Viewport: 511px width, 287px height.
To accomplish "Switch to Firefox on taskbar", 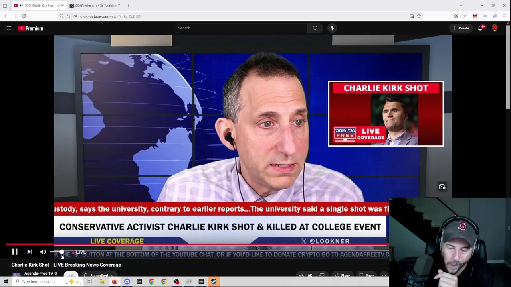I will (115, 281).
